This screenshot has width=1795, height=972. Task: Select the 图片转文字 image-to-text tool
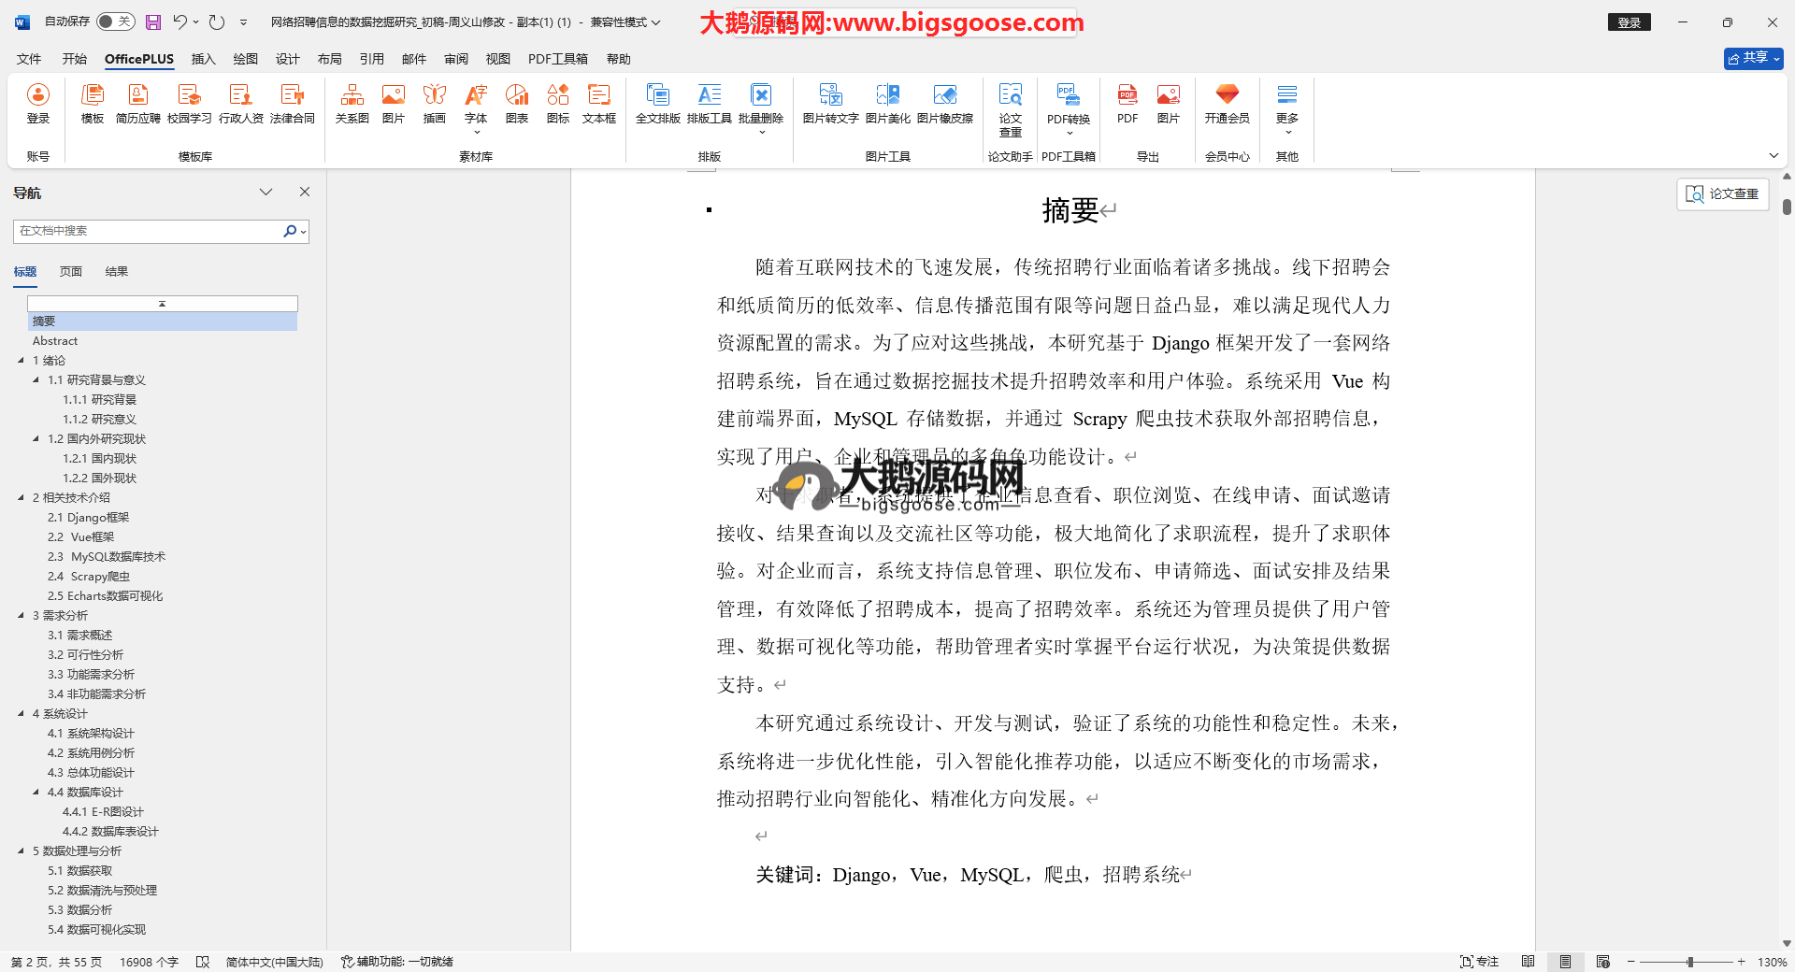tap(830, 104)
